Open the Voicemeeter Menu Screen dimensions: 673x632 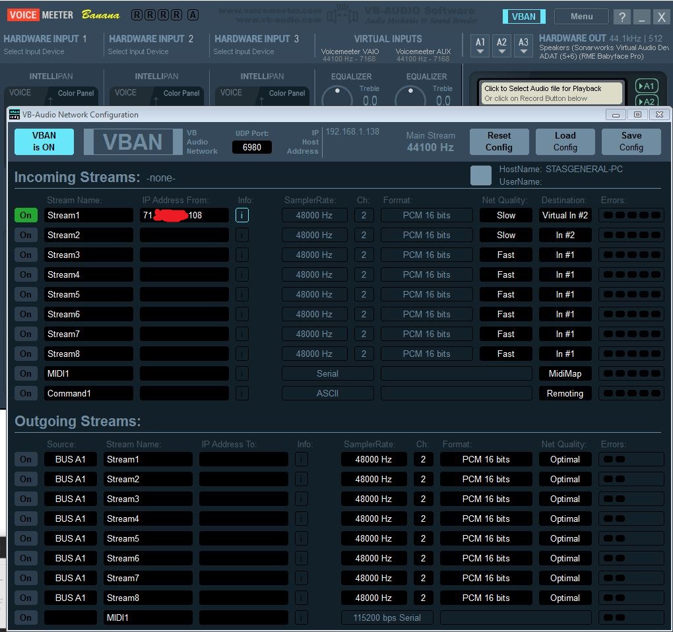coord(581,16)
